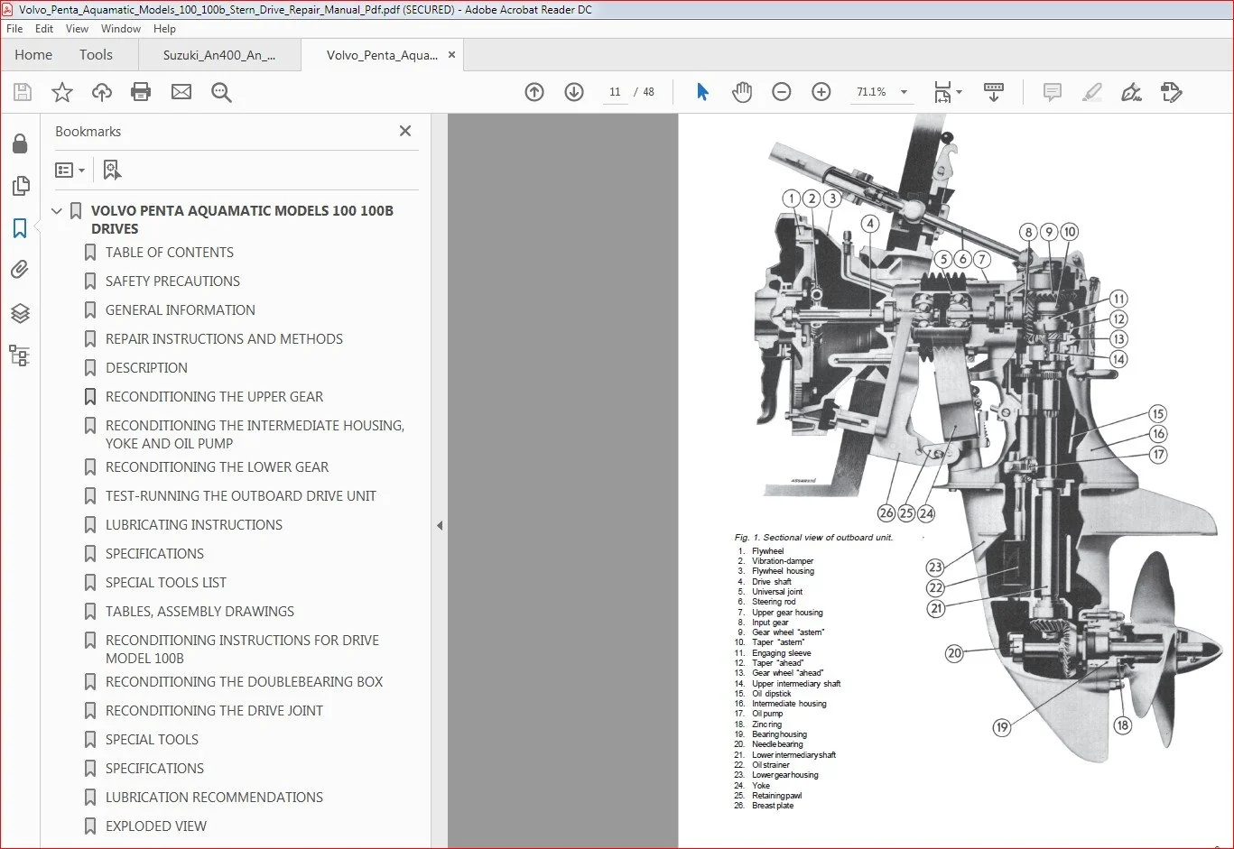This screenshot has height=849, width=1234.
Task: Select the DESCRIPTION bookmark
Action: [146, 368]
